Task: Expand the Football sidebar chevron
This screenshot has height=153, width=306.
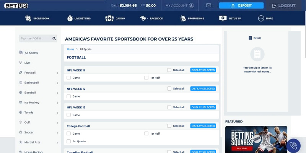Action: (58, 73)
